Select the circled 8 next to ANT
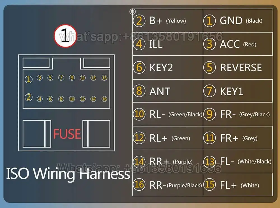Screen dimensions: 280x208 point(139,91)
